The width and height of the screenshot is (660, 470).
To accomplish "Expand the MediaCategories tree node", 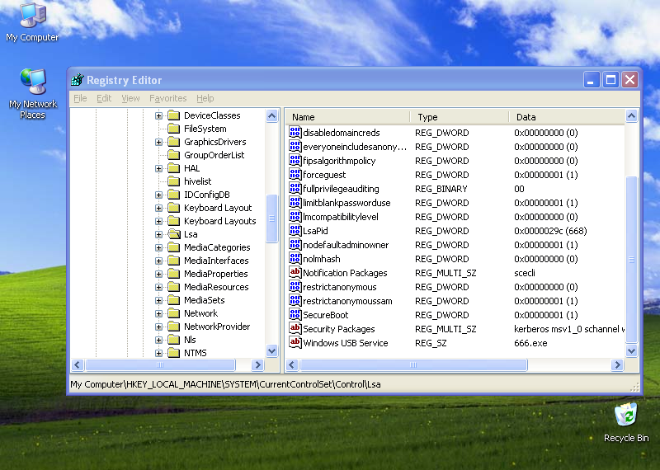I will click(x=158, y=247).
